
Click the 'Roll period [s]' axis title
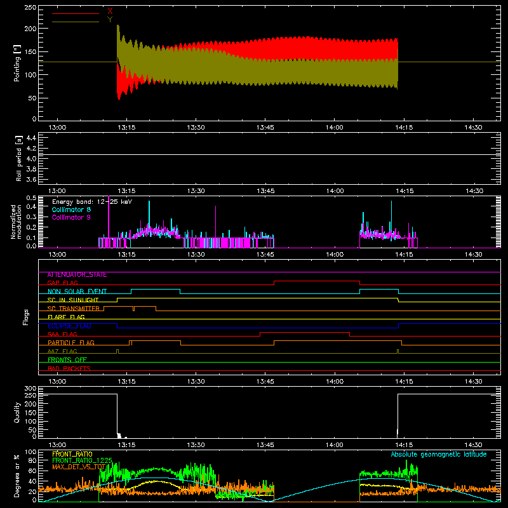(x=19, y=158)
